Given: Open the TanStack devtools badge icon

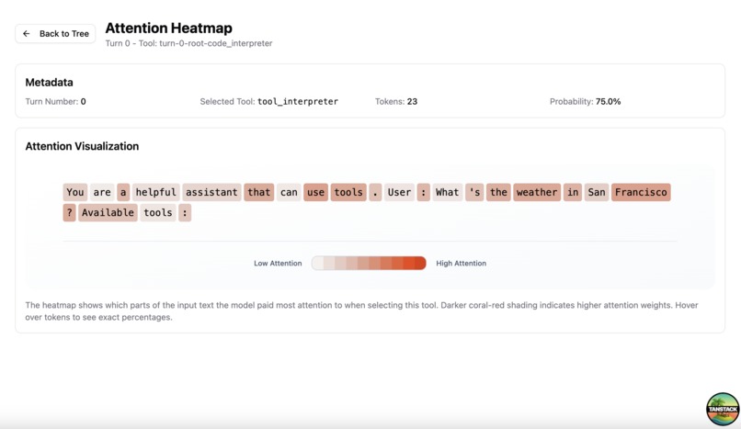Looking at the screenshot, I should [723, 409].
